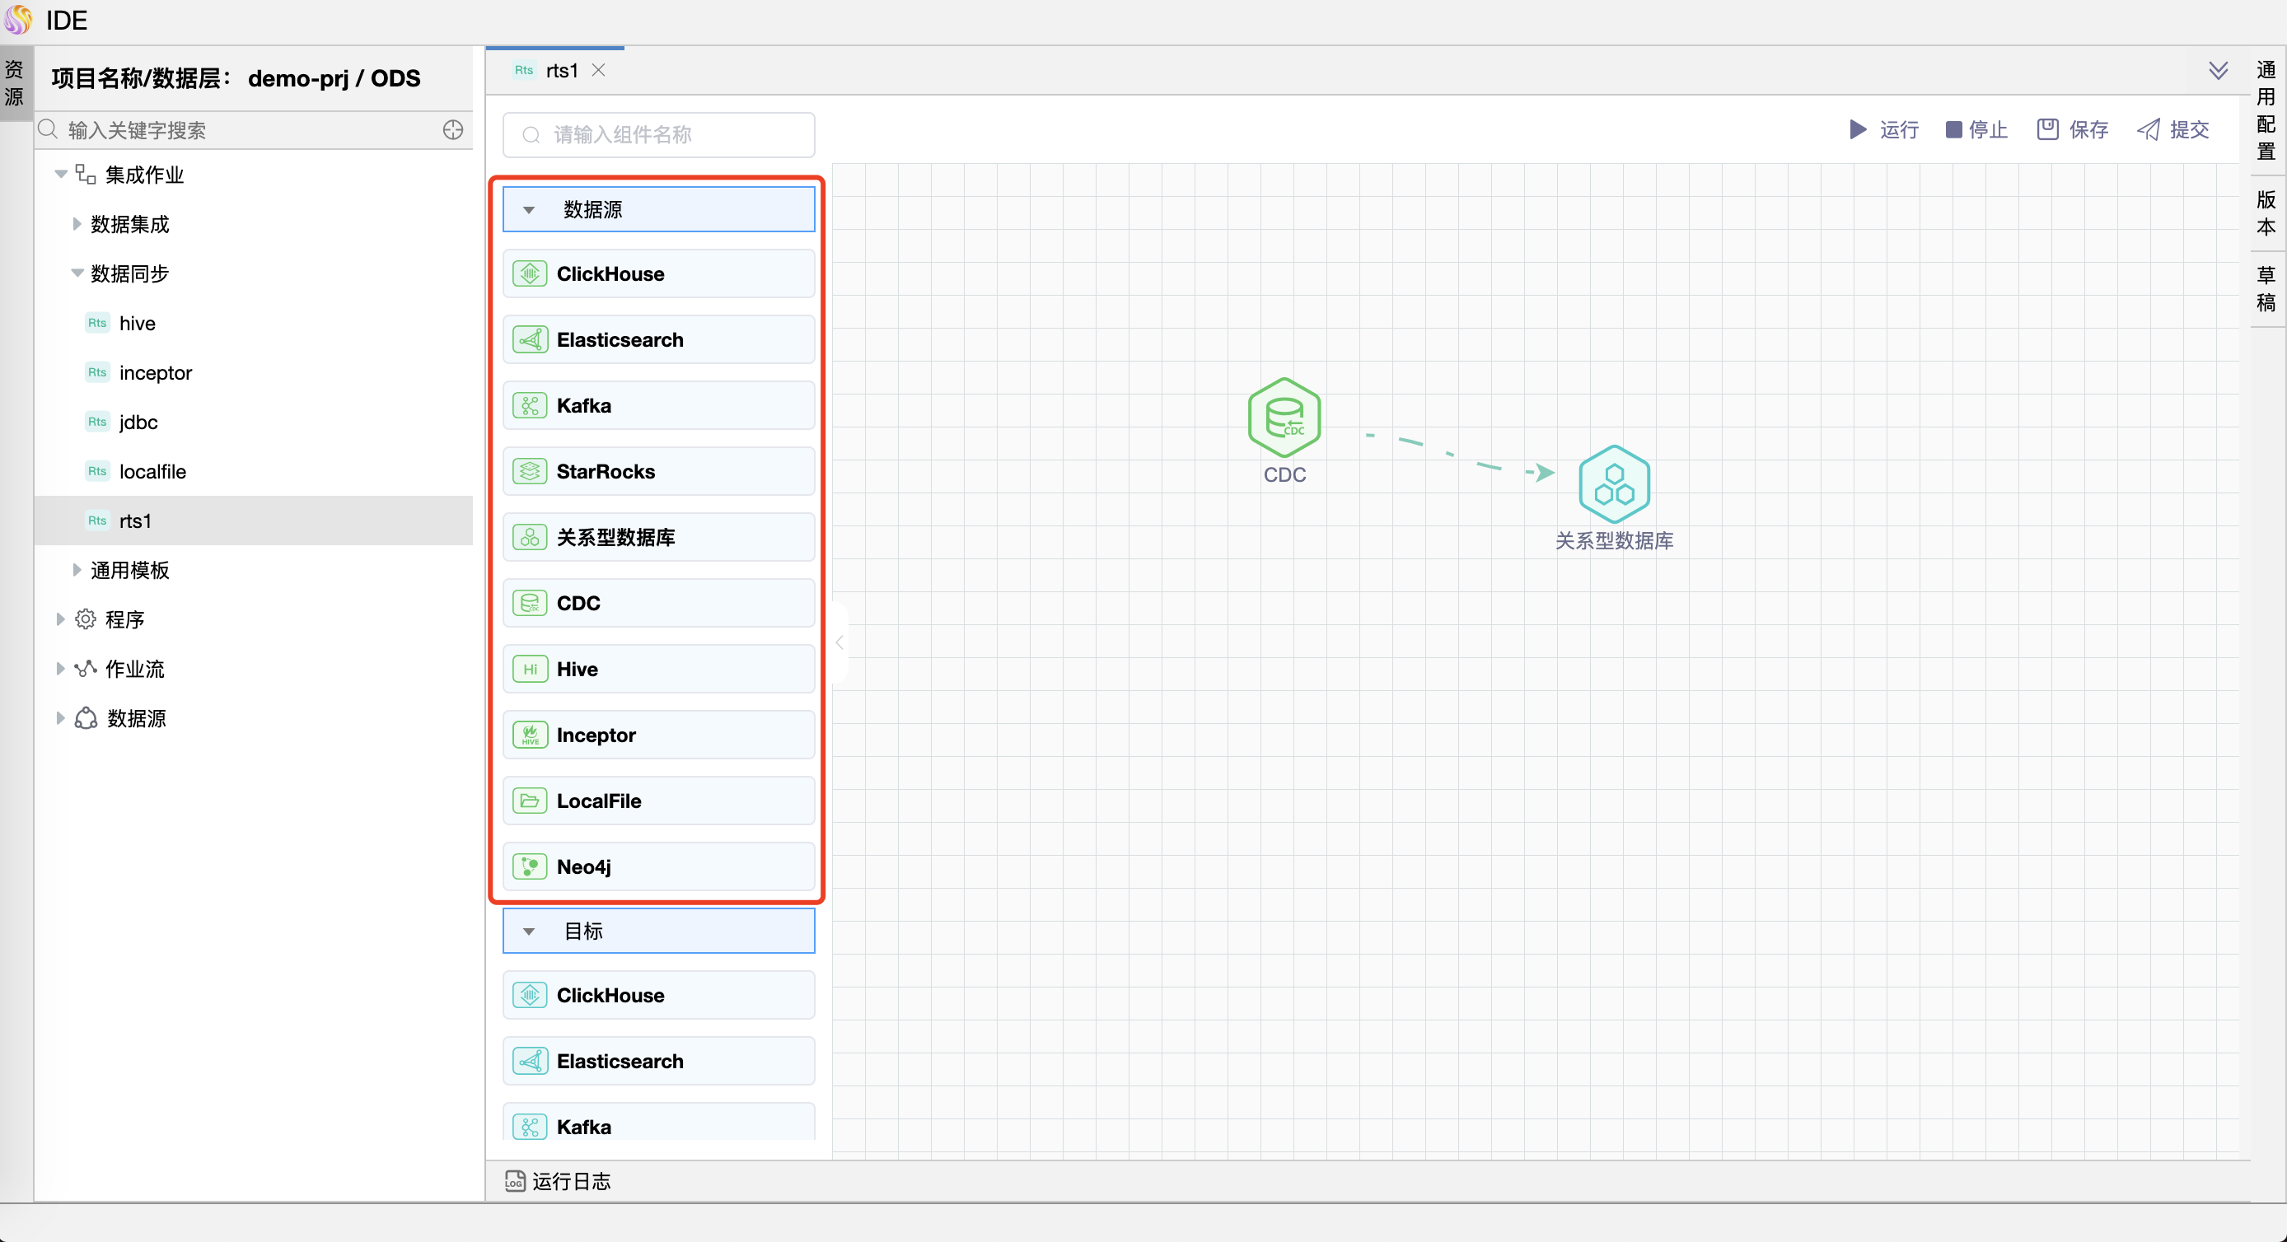Collapse the 目标 component group
The image size is (2287, 1242).
click(529, 931)
